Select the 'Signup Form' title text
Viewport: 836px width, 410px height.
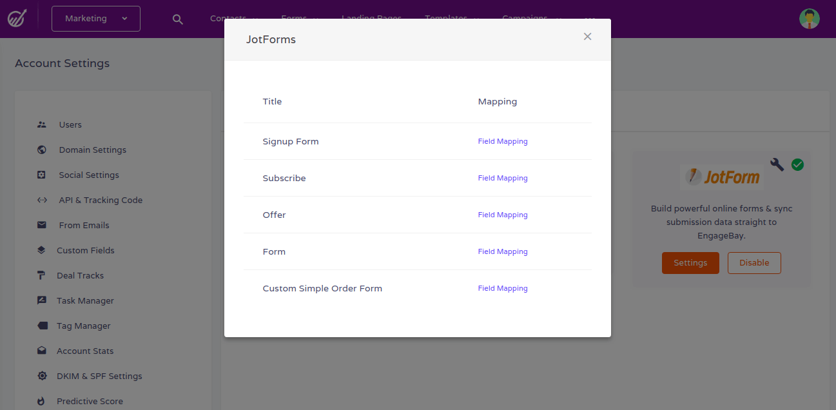291,141
